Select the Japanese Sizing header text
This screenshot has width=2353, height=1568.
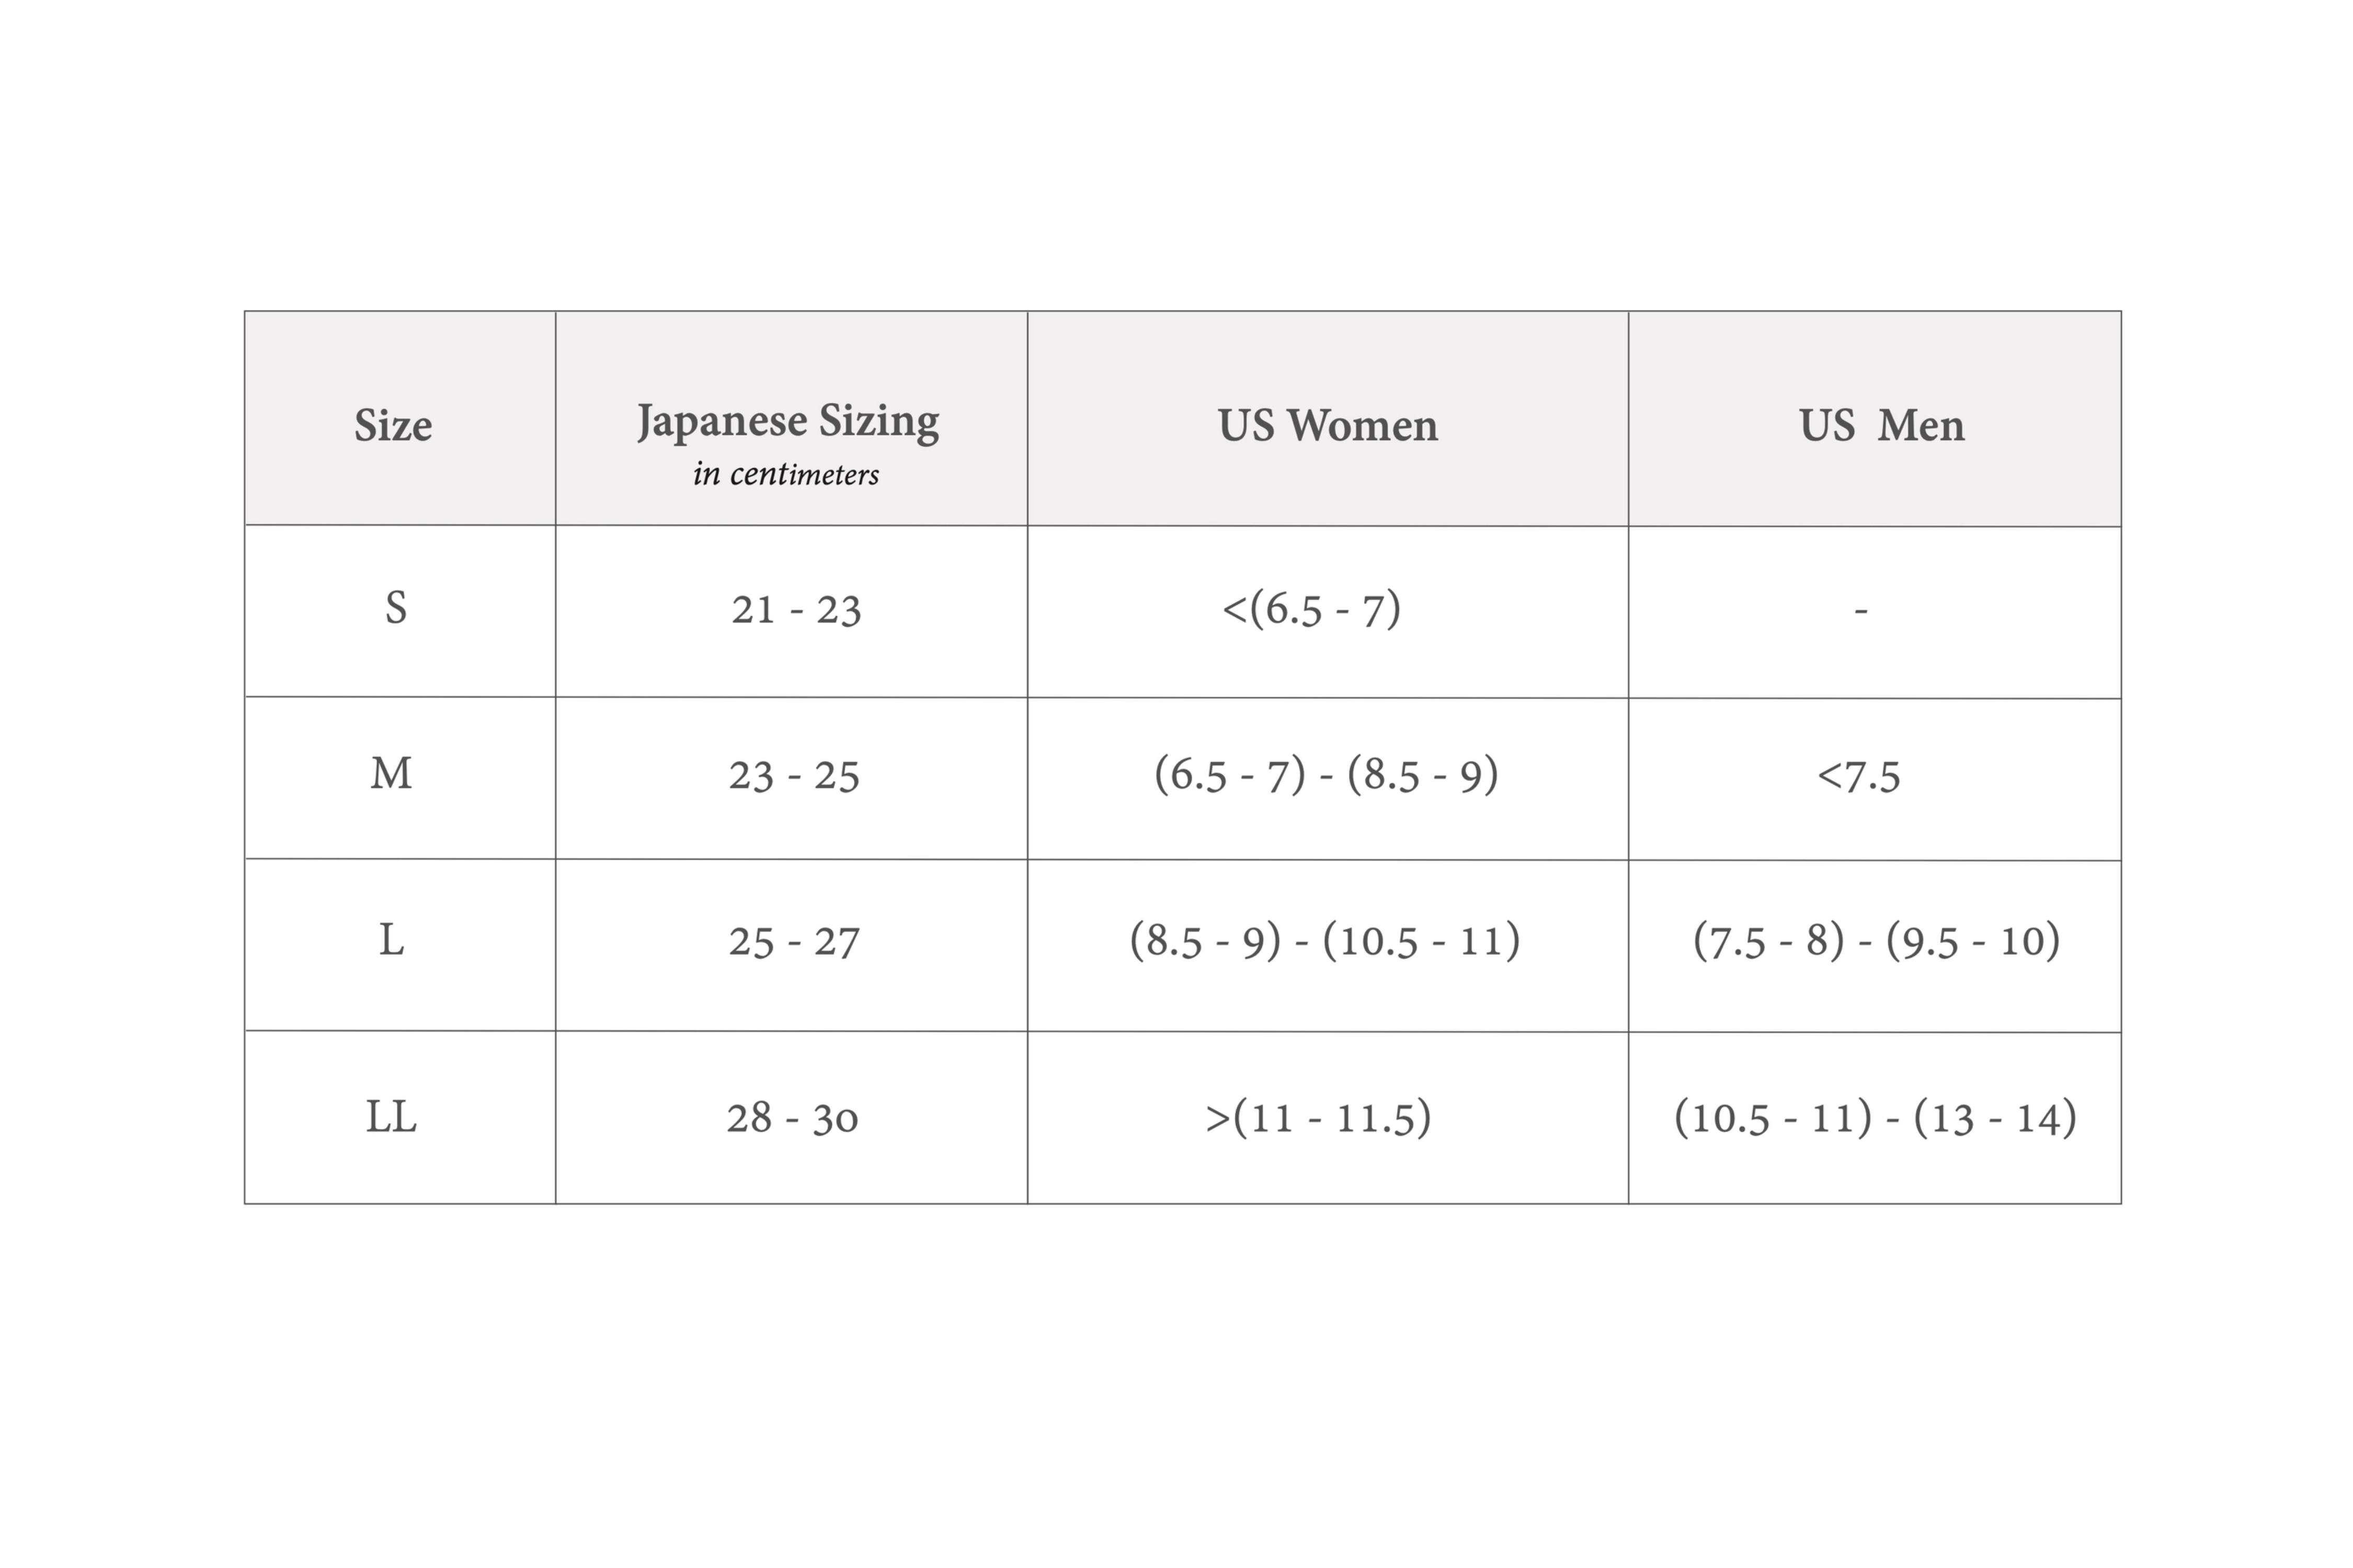(x=789, y=421)
